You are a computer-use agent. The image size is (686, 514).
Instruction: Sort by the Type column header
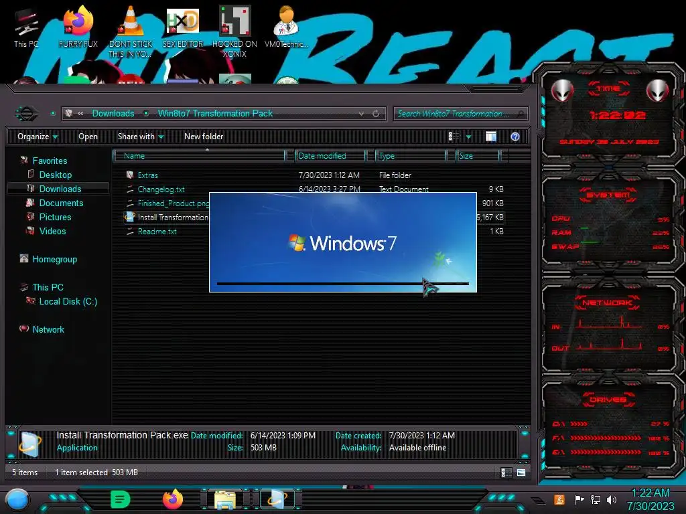tap(411, 155)
